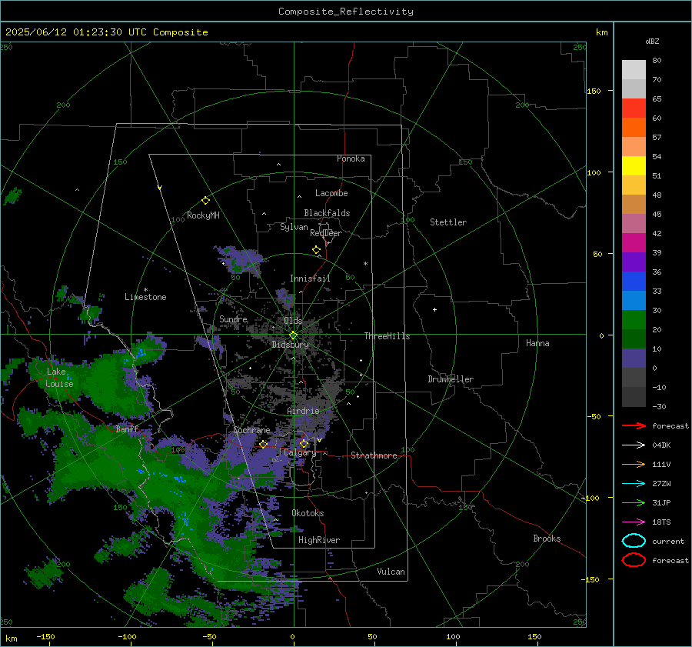The height and width of the screenshot is (647, 692).
Task: Click the HighRiver label
Action: click(319, 540)
